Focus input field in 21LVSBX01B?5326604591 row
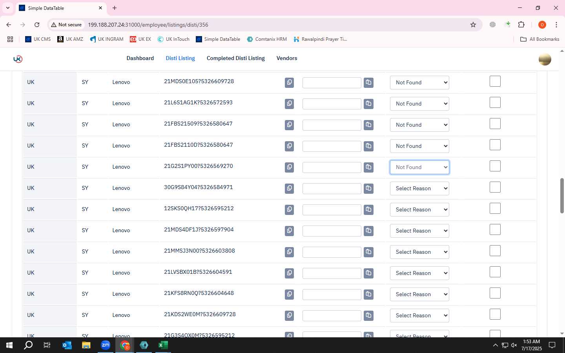565x353 pixels. click(332, 273)
